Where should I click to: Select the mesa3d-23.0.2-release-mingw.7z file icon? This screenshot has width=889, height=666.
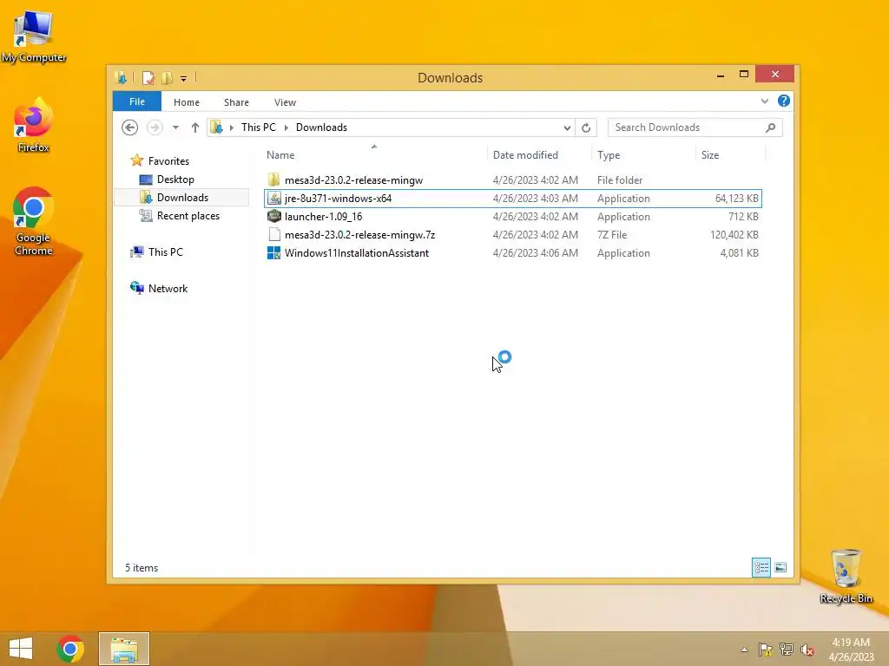pos(273,234)
